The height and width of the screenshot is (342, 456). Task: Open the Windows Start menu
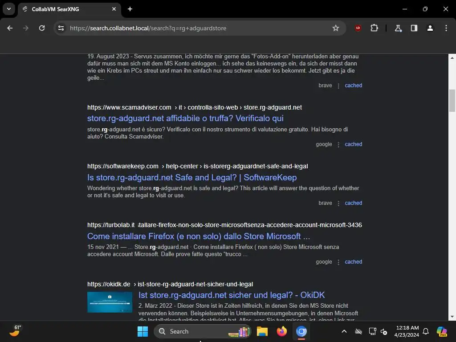click(142, 331)
